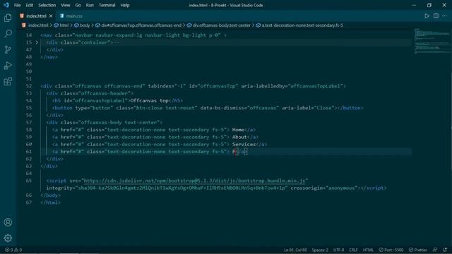Click the text Home on line 58
Viewport: 452px width, 254px height.
pyautogui.click(x=238, y=130)
